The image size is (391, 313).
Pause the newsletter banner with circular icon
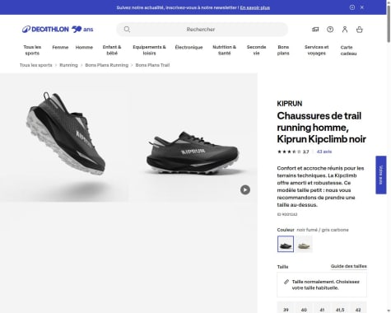tap(352, 7)
